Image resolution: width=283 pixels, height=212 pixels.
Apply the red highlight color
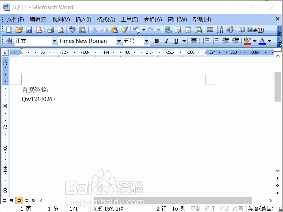[247, 41]
